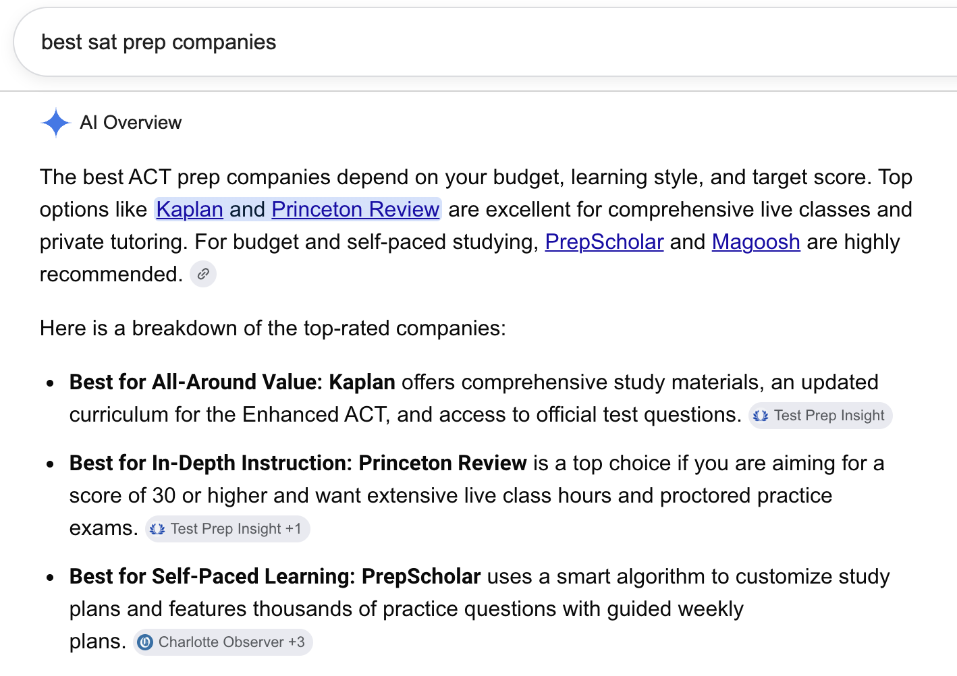Expand the '+1' additional sources on Princeton bullet
The width and height of the screenshot is (957, 676).
click(294, 529)
